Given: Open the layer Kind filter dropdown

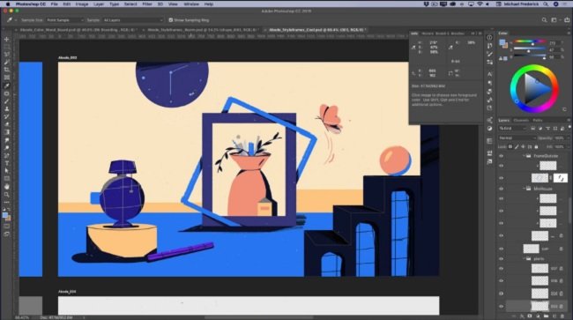Looking at the screenshot, I should pos(513,129).
